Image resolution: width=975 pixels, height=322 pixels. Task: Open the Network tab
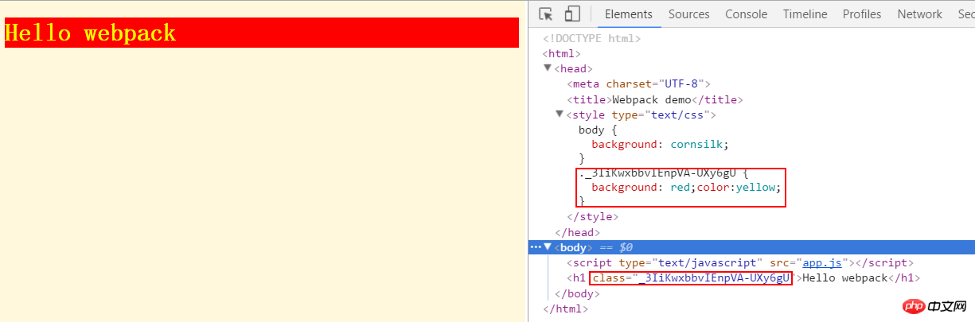[x=919, y=14]
